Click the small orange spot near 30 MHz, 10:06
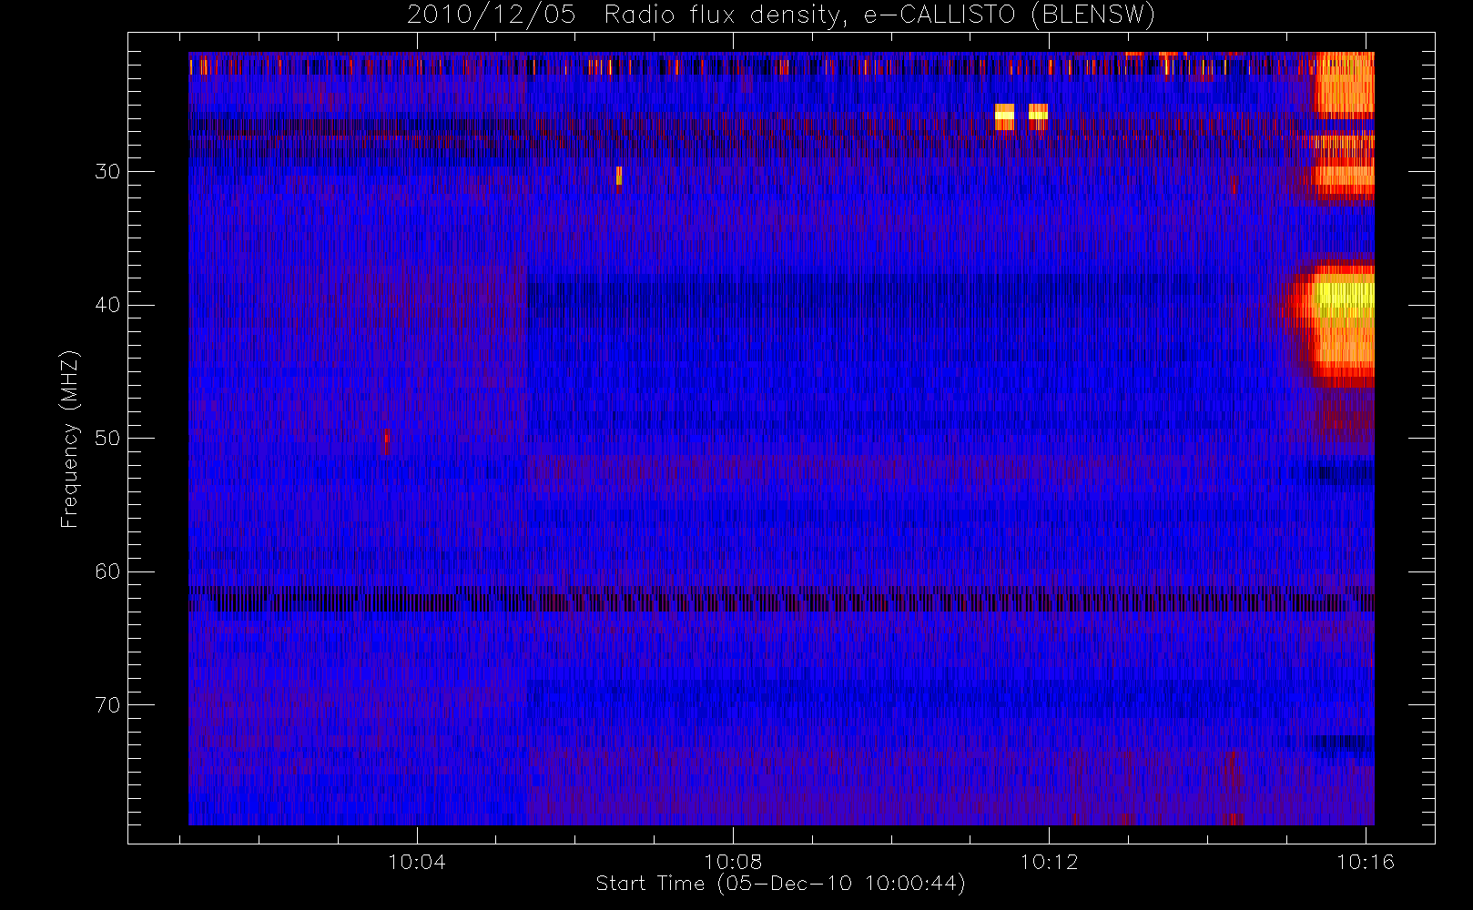This screenshot has height=910, width=1473. tap(619, 176)
